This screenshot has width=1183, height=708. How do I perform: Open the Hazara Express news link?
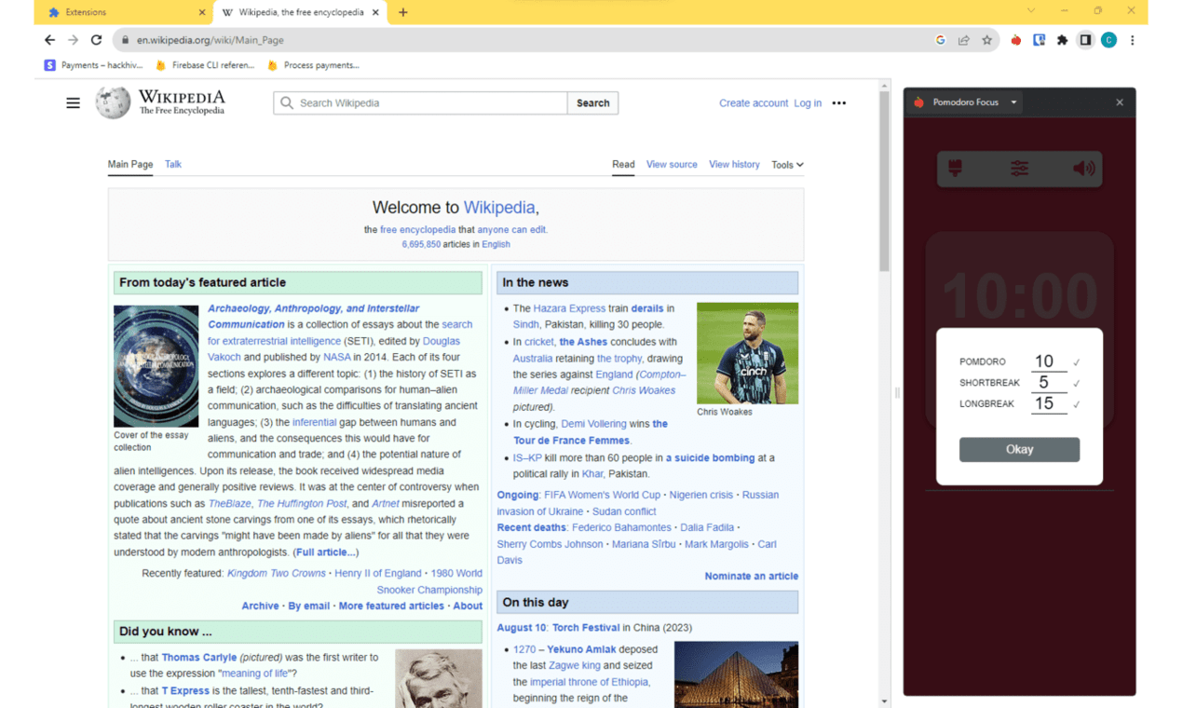(x=569, y=308)
